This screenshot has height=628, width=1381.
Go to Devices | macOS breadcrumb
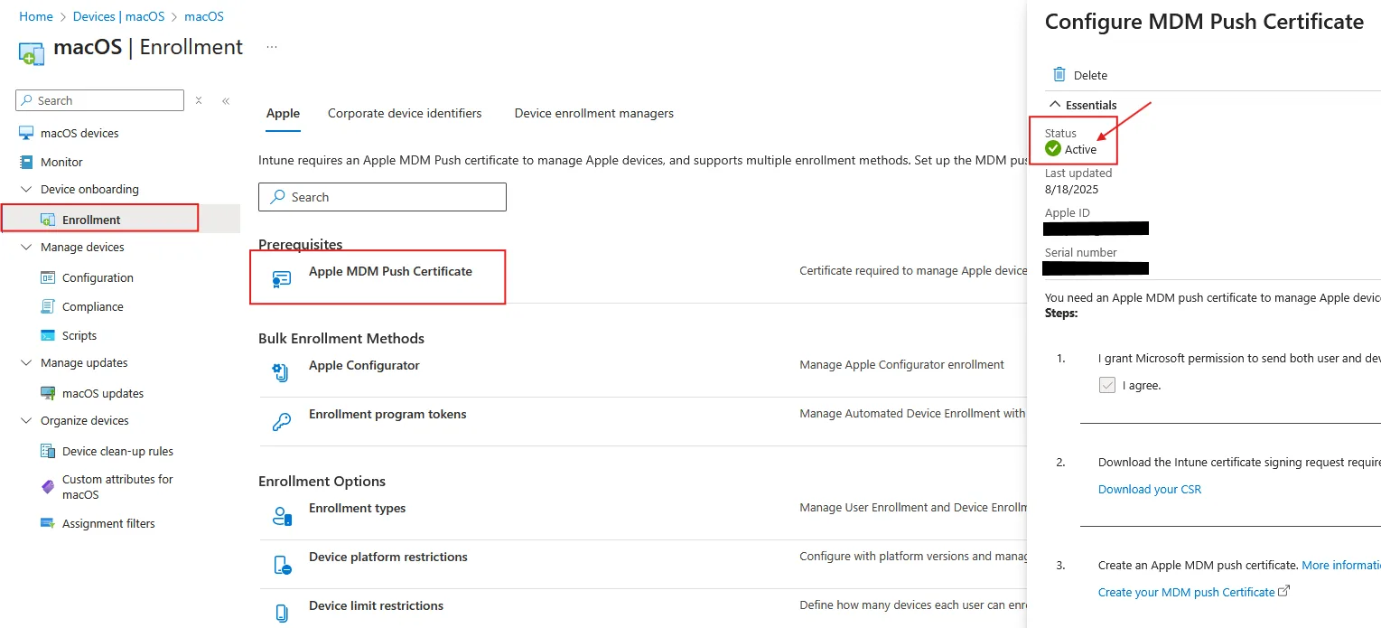point(120,16)
